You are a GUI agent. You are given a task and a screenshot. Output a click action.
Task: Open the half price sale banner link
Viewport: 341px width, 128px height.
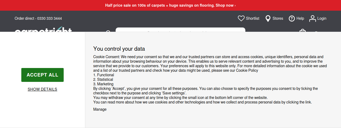pos(170,5)
